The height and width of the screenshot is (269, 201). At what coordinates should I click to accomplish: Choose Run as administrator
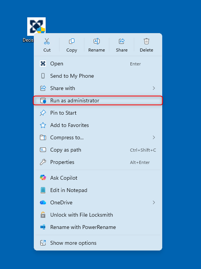click(x=98, y=100)
